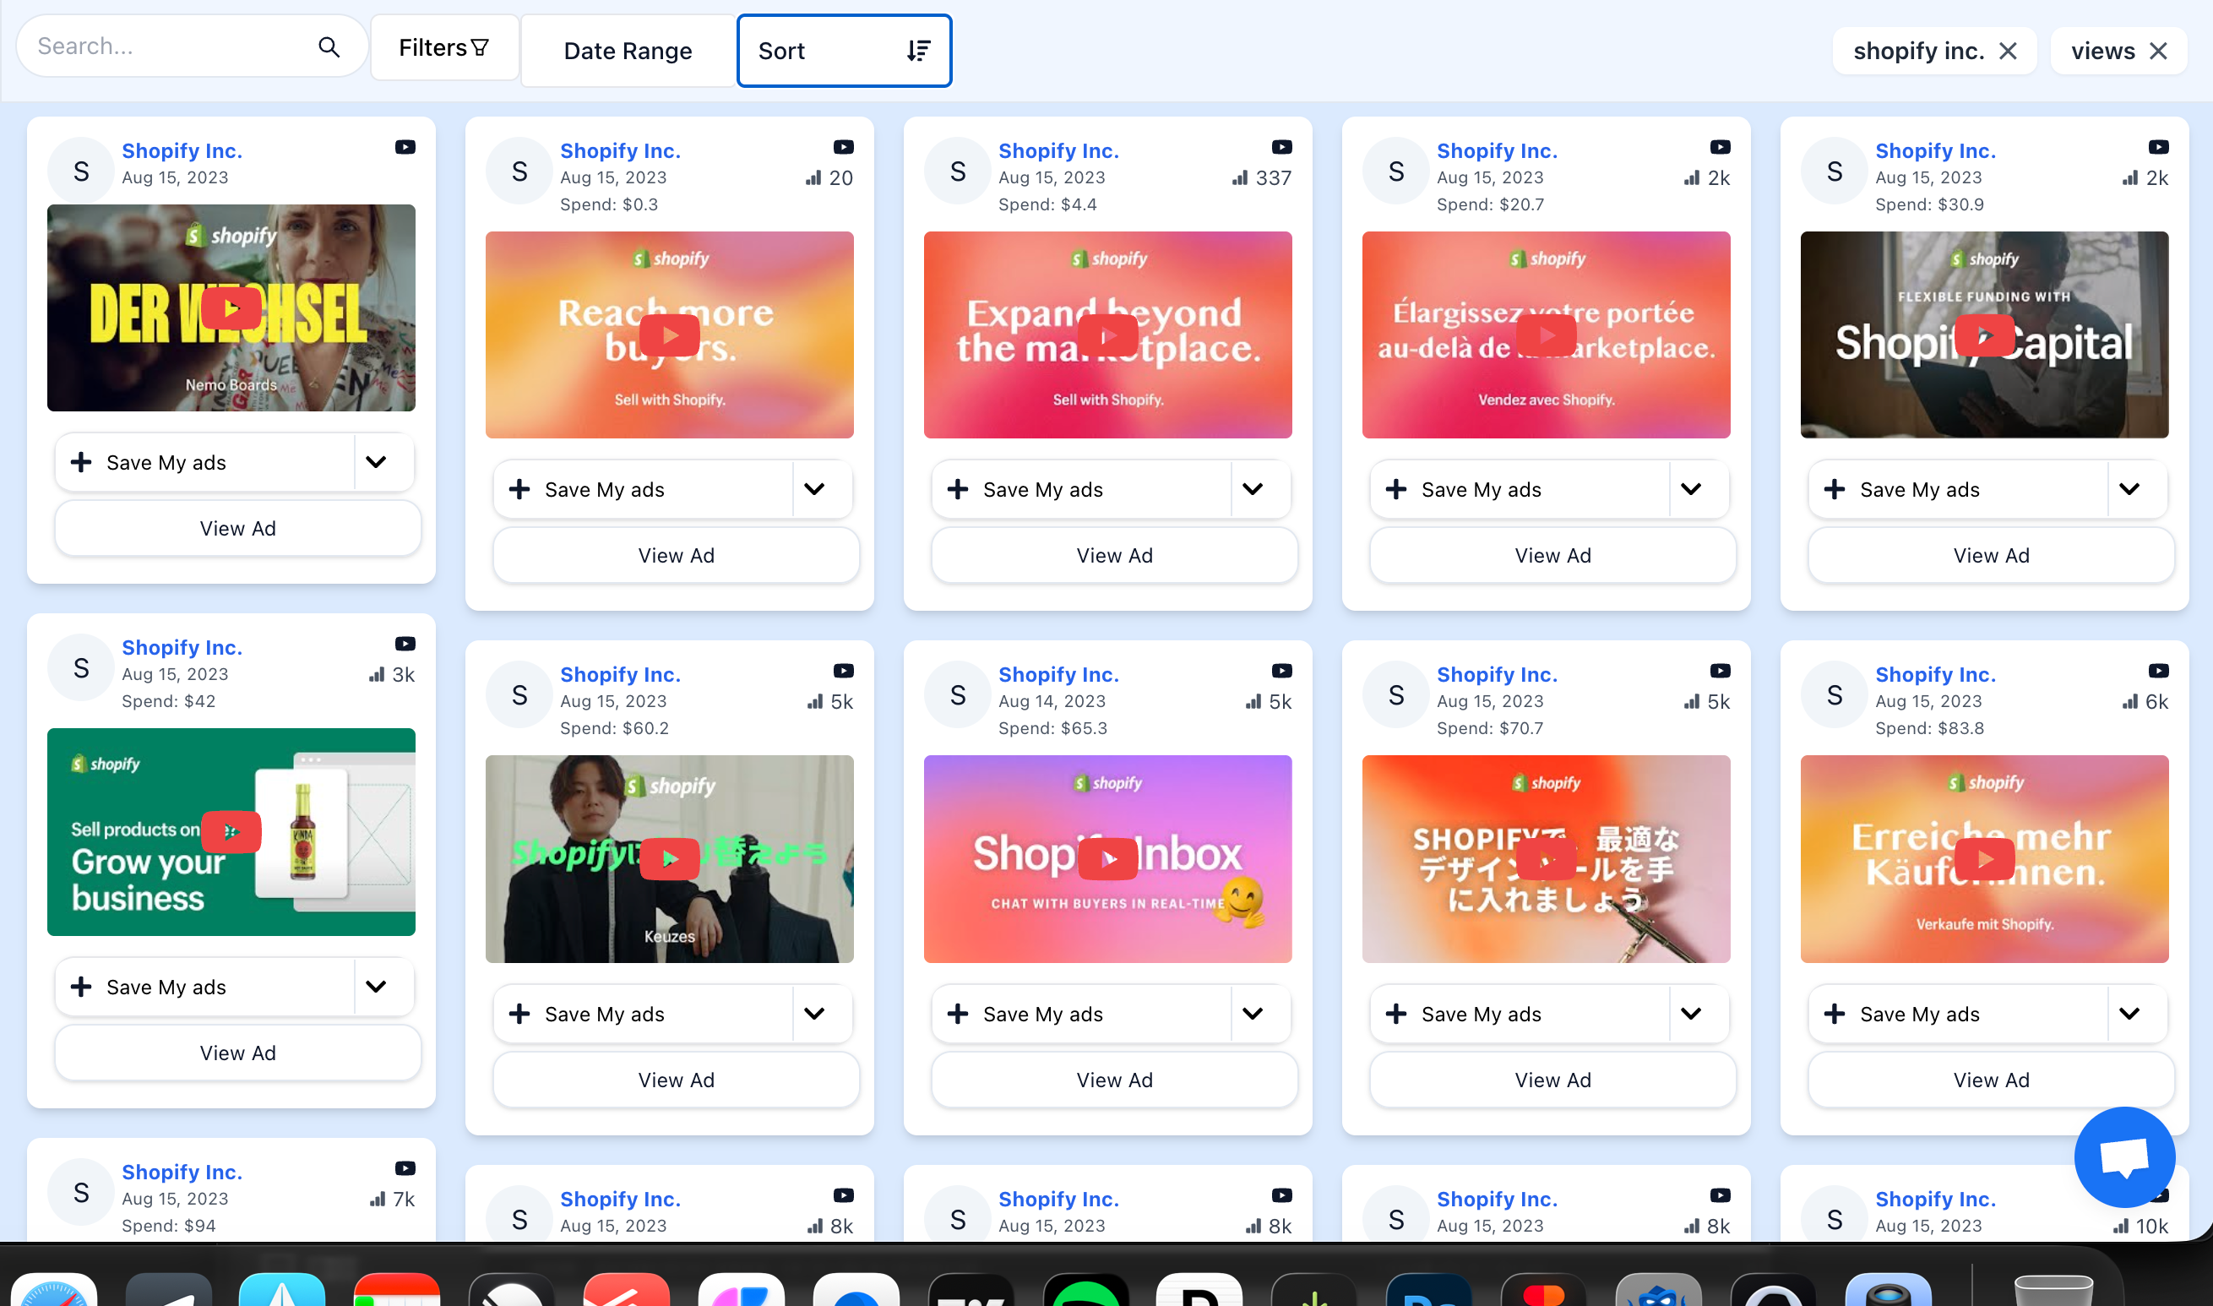The image size is (2213, 1306).
Task: Open the Keuzes Japanese ad thumbnail
Action: click(670, 859)
